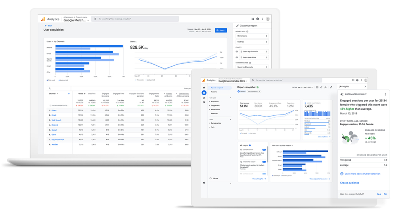This screenshot has width=406, height=212.
Task: Toggle the eye icon for Users over time chart
Action: point(237,57)
